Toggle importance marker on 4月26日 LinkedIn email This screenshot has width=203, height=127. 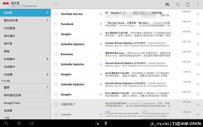point(101,115)
